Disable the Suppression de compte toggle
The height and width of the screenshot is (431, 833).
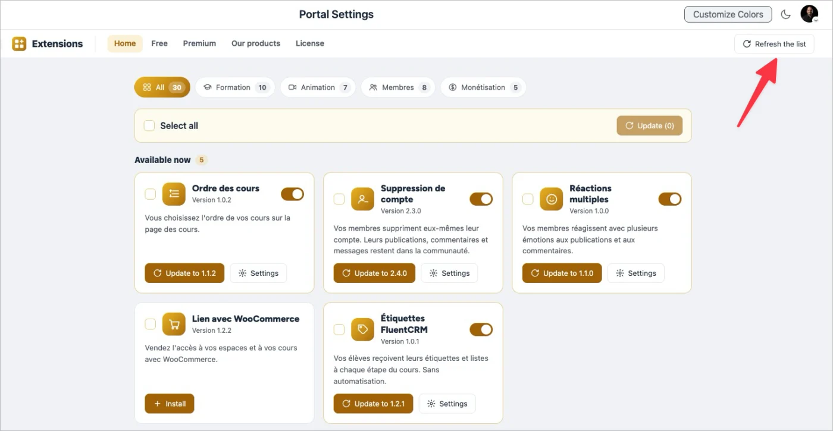pos(481,199)
